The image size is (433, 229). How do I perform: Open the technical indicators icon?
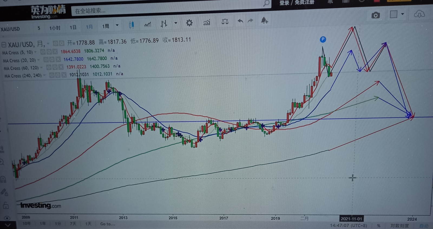point(207,22)
